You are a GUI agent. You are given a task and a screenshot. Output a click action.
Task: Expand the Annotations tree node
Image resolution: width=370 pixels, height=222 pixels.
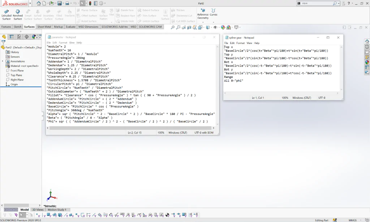pyautogui.click(x=3, y=61)
